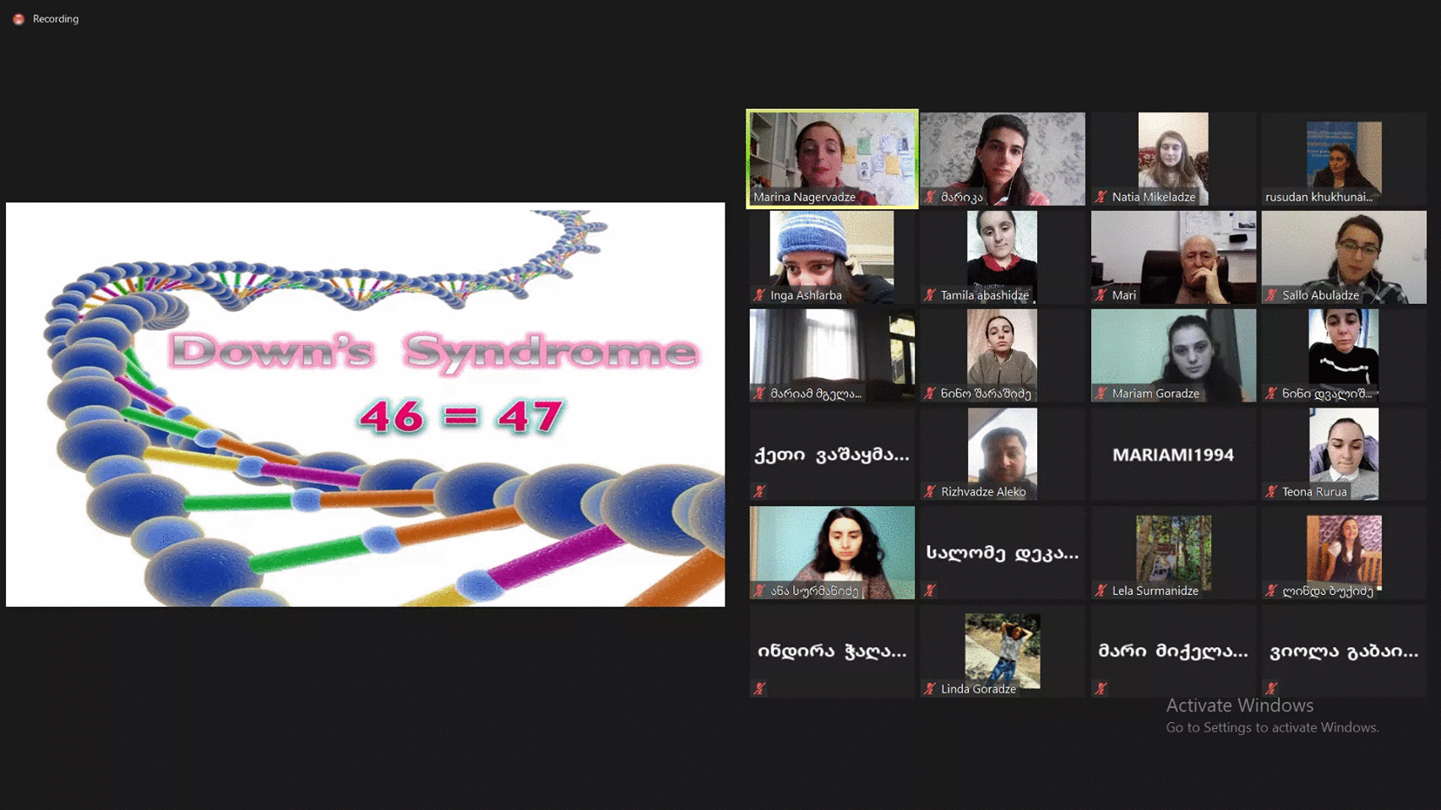Image resolution: width=1441 pixels, height=810 pixels.
Task: Select the rusudan khukhunai video tile
Action: (x=1343, y=156)
